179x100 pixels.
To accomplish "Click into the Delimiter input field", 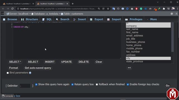I will coord(25,86).
